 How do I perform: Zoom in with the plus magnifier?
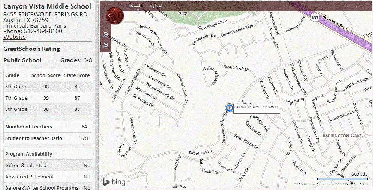coord(106,35)
